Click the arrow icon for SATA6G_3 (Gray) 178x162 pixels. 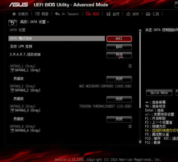(12, 110)
